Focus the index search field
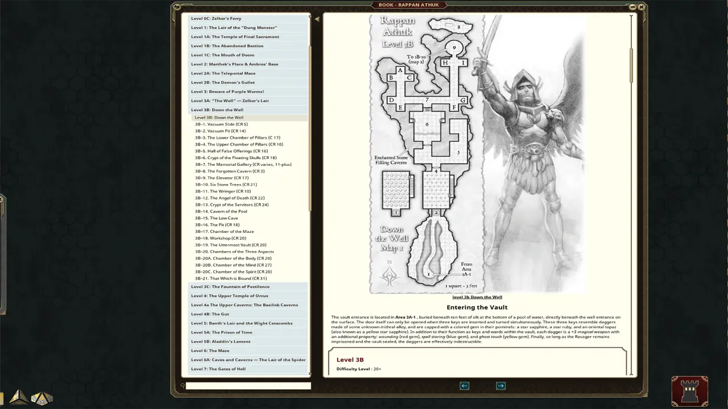Viewport: 728px width, 409px height. coord(249,386)
